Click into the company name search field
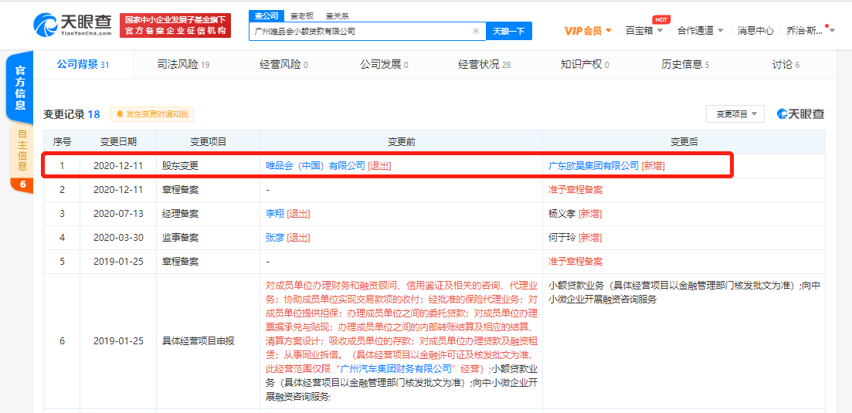852x413 pixels. click(x=359, y=31)
